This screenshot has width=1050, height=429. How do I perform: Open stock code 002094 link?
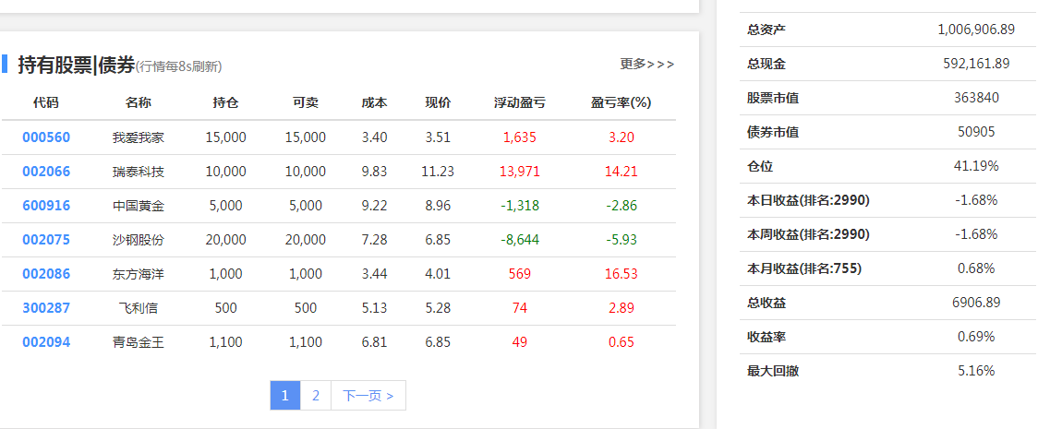(46, 342)
